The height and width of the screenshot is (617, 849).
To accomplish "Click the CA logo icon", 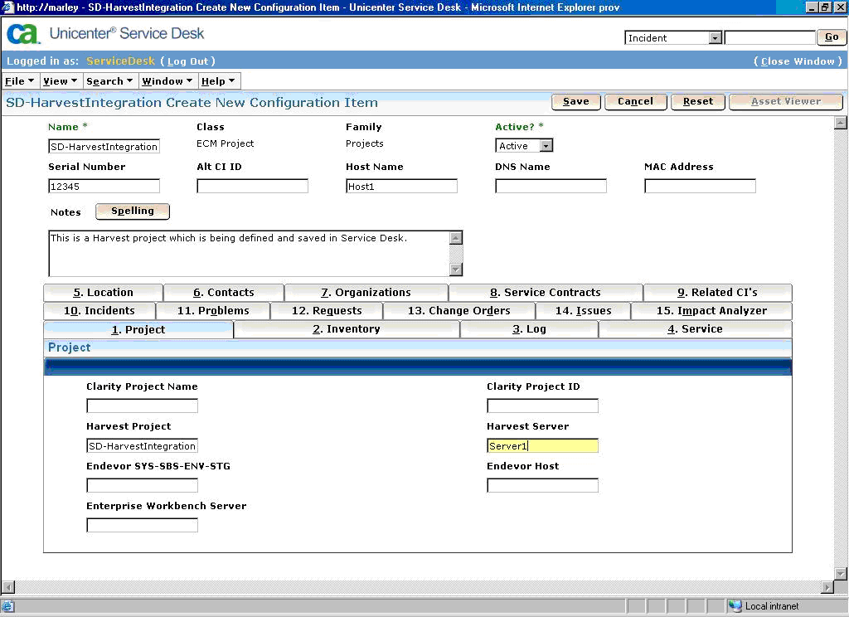I will [x=24, y=34].
